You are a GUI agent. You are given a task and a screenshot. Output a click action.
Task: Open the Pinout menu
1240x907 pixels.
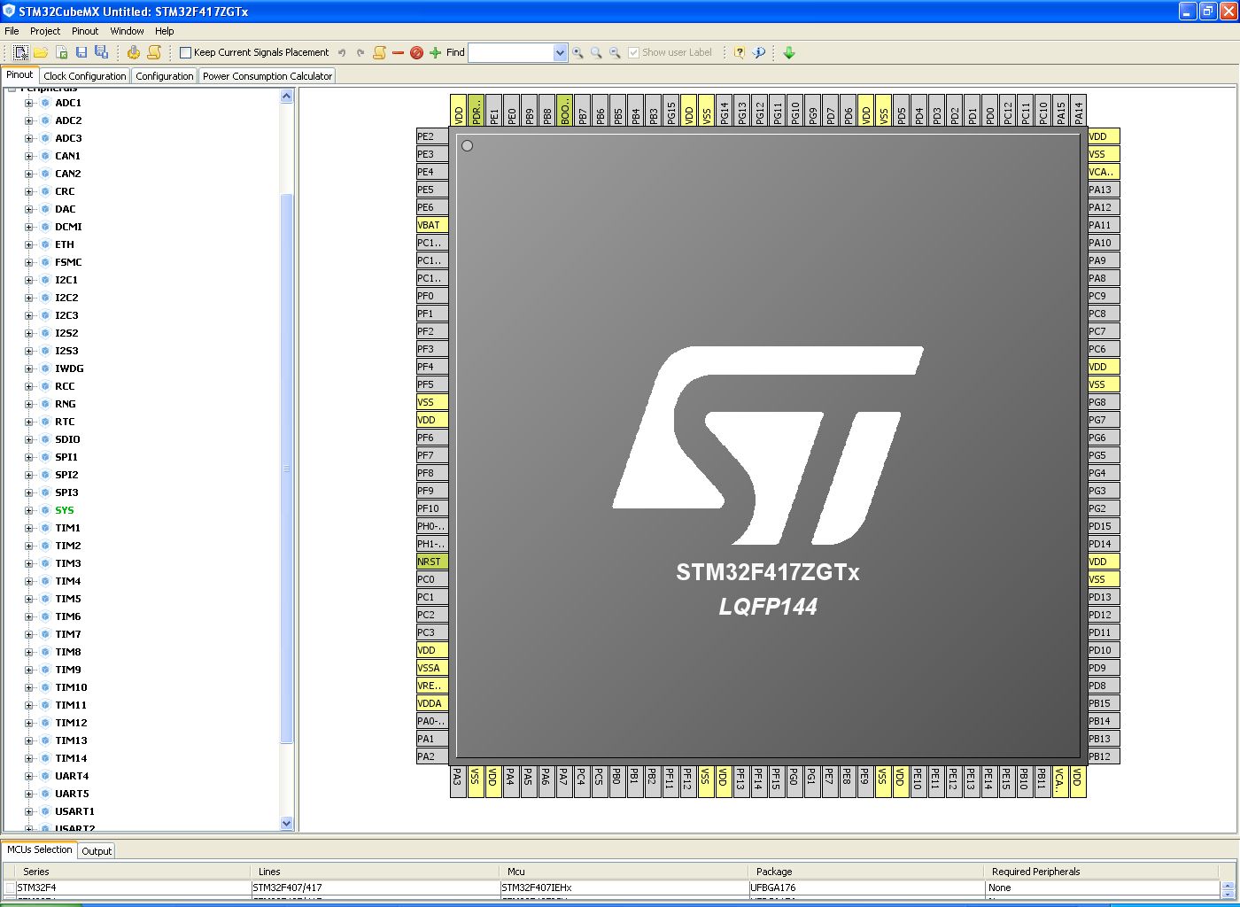[85, 31]
